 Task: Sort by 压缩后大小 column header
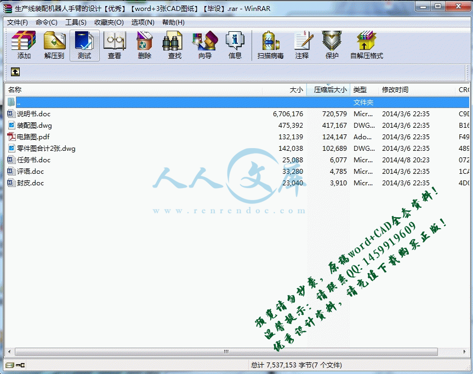(328, 89)
